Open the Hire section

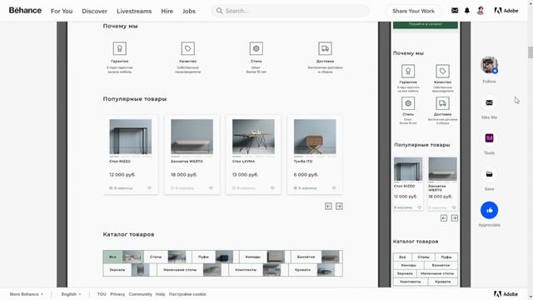pyautogui.click(x=167, y=11)
